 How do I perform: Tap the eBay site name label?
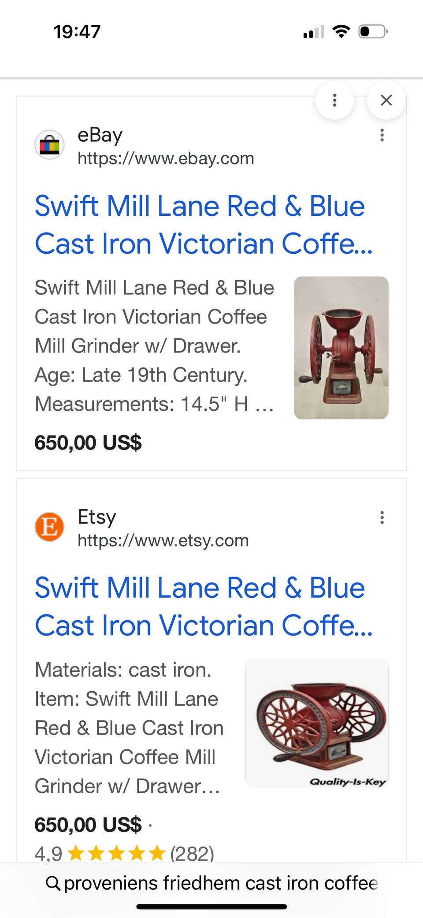click(100, 135)
